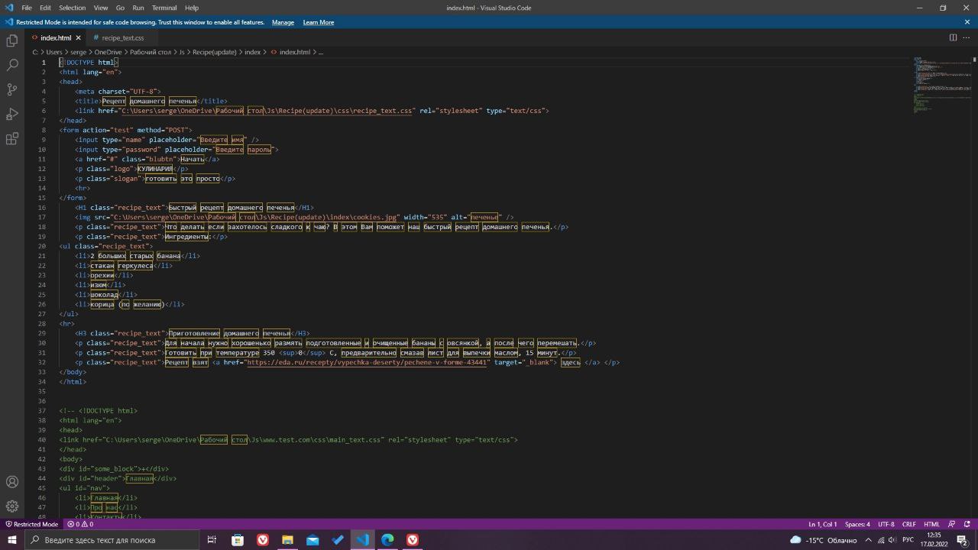The image size is (978, 550).
Task: Click the Restricted Mode status bar indicator
Action: point(31,524)
